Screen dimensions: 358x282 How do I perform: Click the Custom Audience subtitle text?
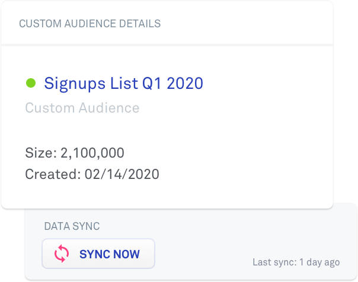pos(82,108)
